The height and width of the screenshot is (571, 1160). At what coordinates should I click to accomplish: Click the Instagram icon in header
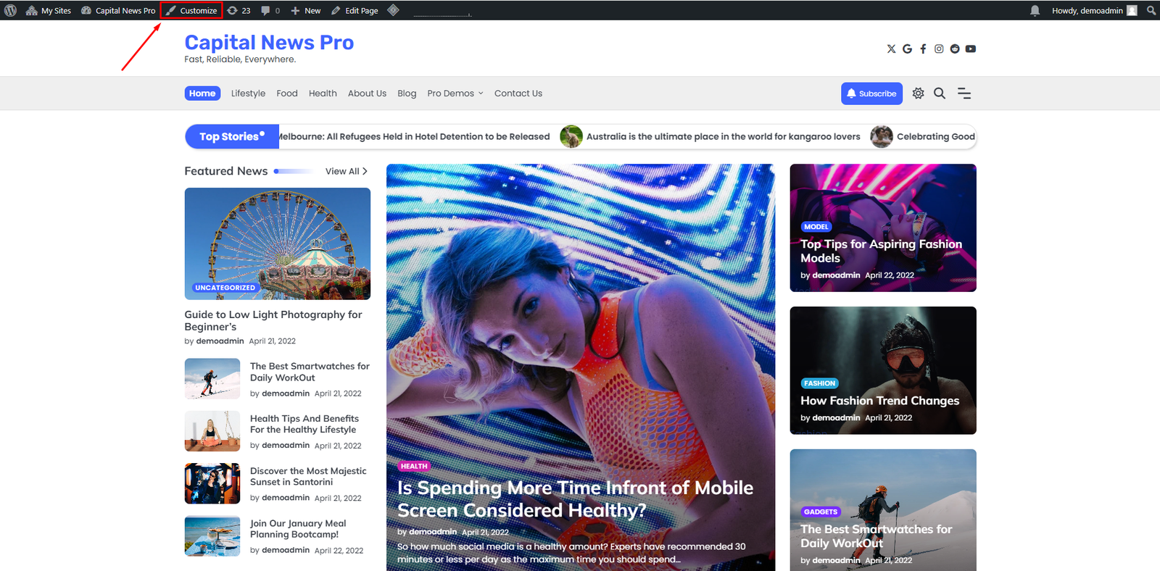point(939,49)
